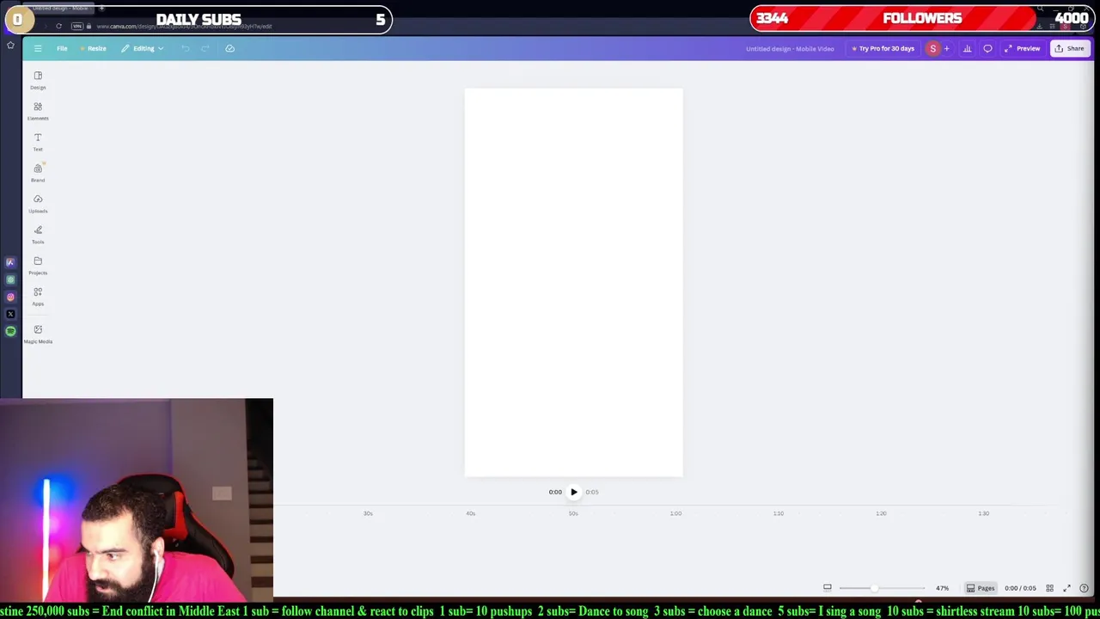Click the cloud save status icon
The width and height of the screenshot is (1100, 619).
(x=229, y=48)
